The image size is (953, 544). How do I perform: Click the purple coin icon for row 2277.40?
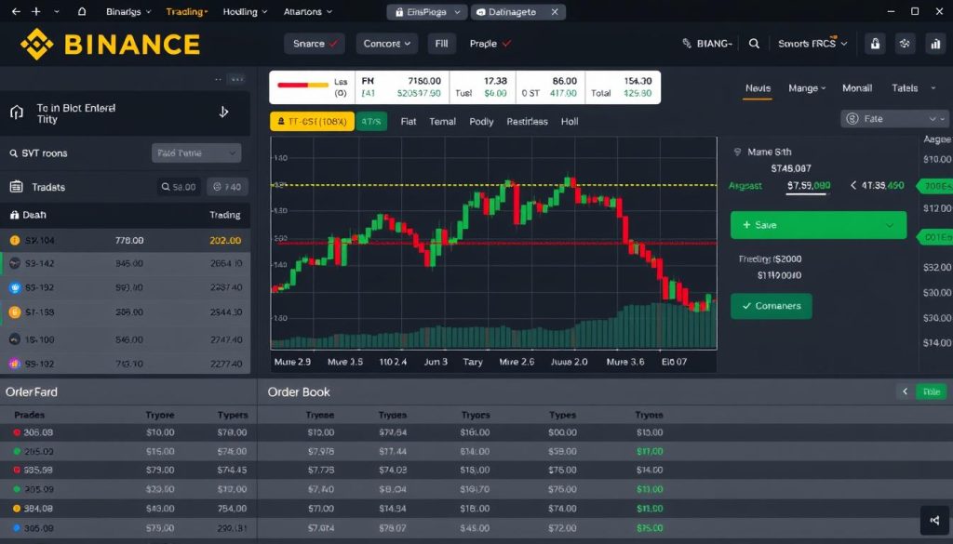click(x=15, y=365)
